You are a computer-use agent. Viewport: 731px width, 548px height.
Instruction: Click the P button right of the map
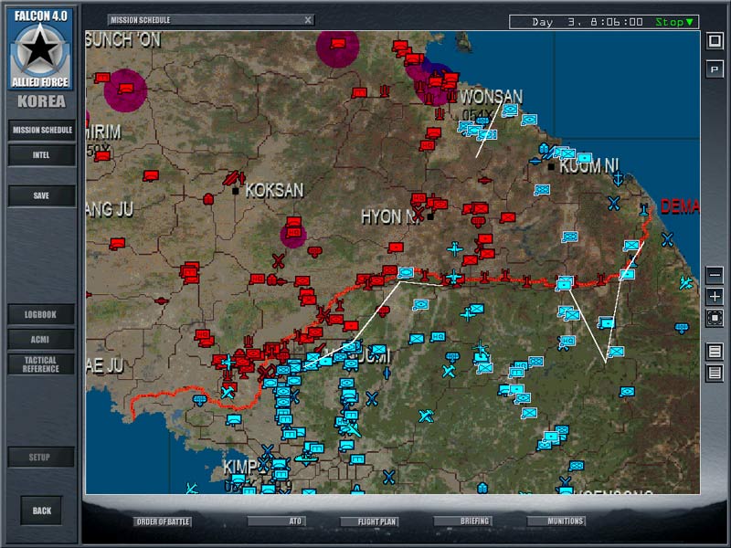coord(715,69)
